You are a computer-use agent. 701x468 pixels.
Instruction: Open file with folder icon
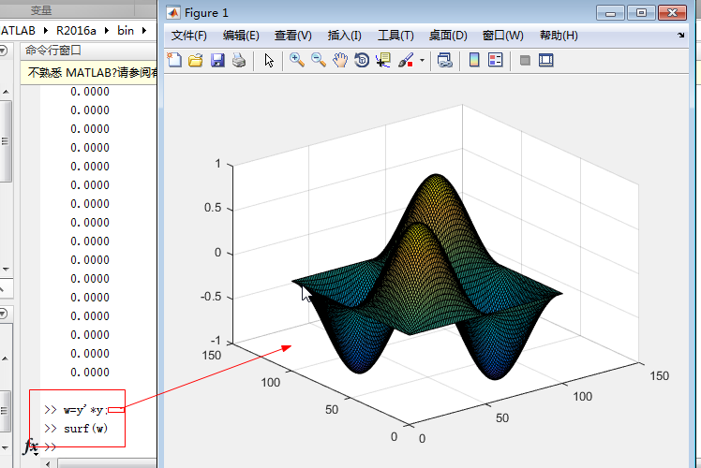click(x=196, y=60)
